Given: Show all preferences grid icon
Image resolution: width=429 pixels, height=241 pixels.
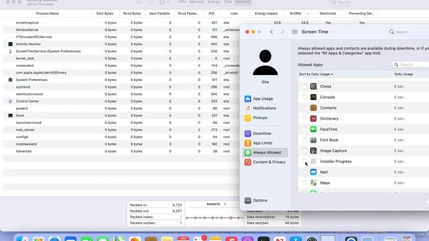Looking at the screenshot, I should (x=295, y=32).
